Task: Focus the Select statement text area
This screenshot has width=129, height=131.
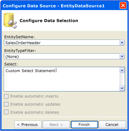Action: point(61,79)
